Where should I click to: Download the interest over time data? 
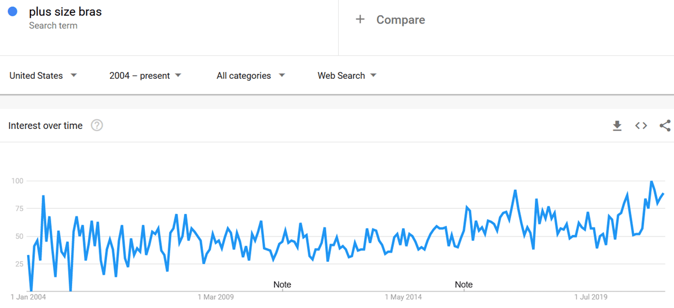tap(617, 126)
